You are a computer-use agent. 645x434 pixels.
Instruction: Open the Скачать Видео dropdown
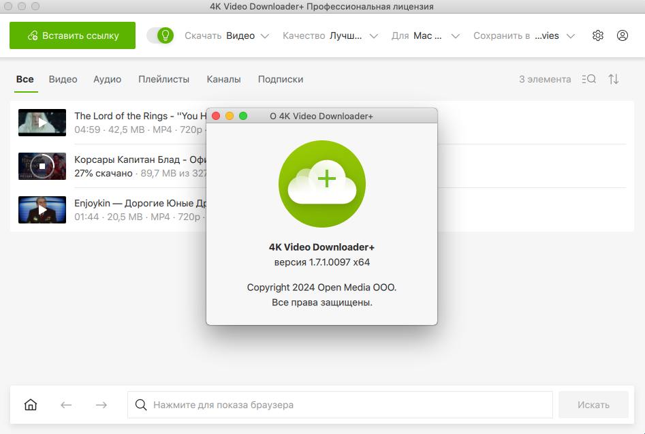coord(227,36)
